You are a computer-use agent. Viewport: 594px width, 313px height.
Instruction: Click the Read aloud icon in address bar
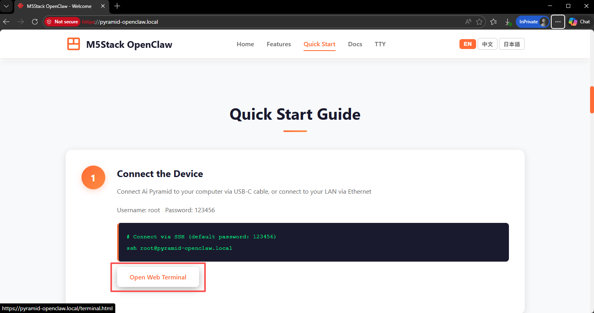[468, 22]
